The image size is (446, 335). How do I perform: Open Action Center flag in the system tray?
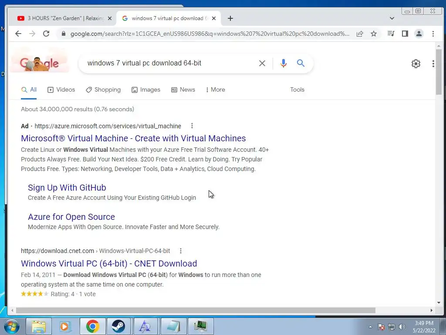point(381,327)
